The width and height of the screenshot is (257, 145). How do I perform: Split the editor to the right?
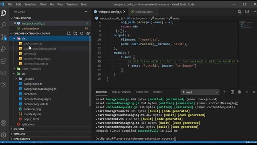click(x=247, y=12)
